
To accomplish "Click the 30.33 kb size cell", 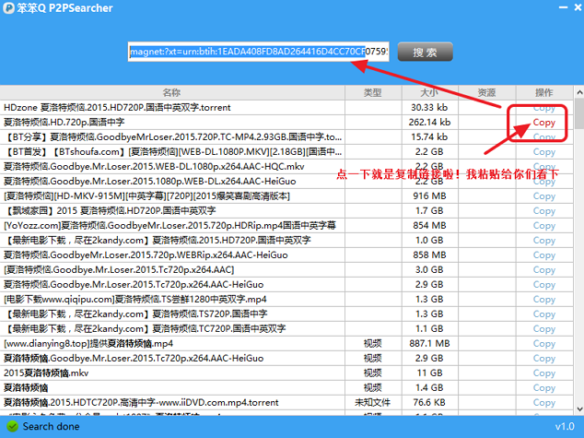I will (429, 107).
